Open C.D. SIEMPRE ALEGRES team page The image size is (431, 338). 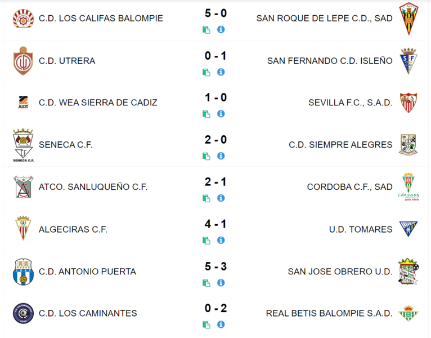[x=340, y=145]
